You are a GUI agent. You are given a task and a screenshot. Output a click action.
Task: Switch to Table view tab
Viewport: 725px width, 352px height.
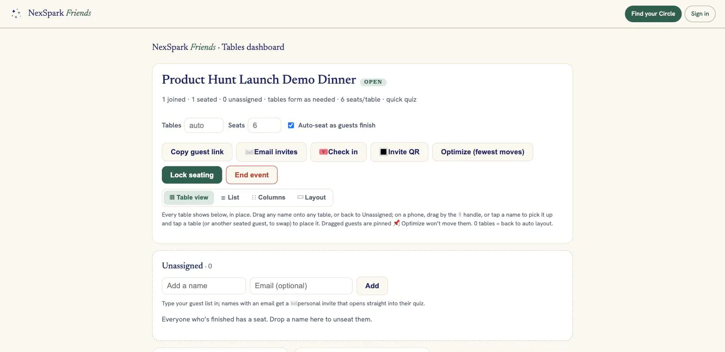(189, 198)
